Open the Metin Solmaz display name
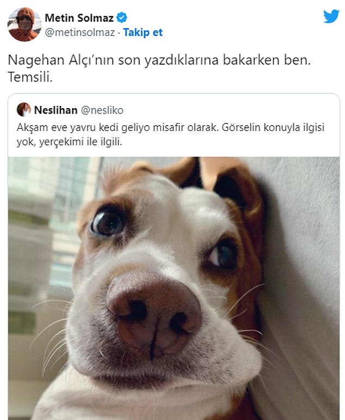Image resolution: width=345 pixels, height=420 pixels. (79, 18)
